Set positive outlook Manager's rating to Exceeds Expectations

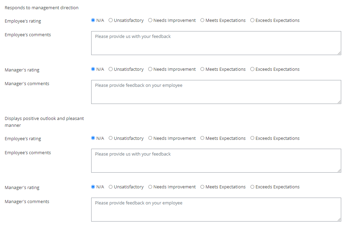click(x=252, y=187)
